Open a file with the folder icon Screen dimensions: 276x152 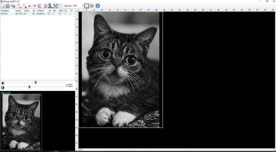pos(8,6)
